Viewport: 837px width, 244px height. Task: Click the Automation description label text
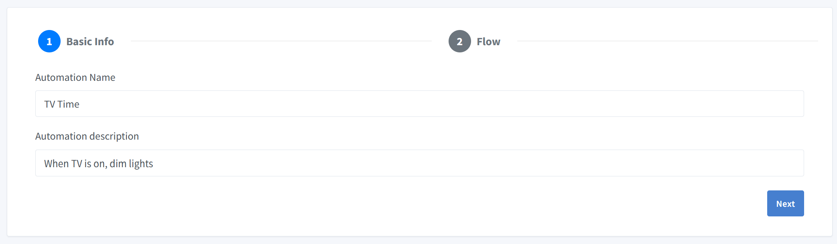click(x=87, y=136)
